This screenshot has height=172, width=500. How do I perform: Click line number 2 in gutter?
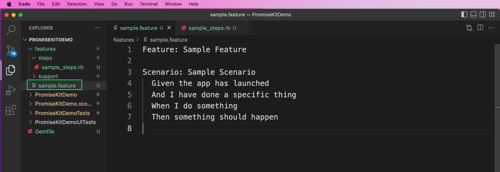coord(129,61)
